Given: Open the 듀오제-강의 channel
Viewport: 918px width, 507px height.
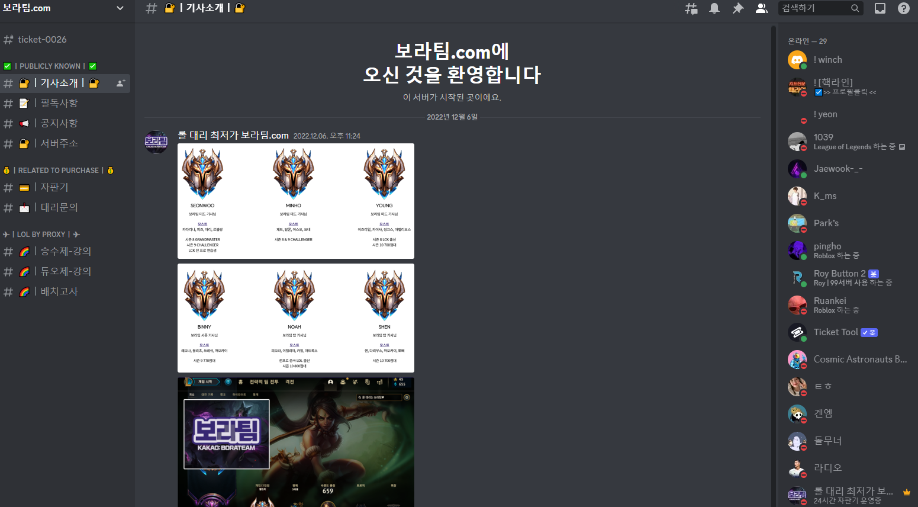Looking at the screenshot, I should (x=65, y=272).
